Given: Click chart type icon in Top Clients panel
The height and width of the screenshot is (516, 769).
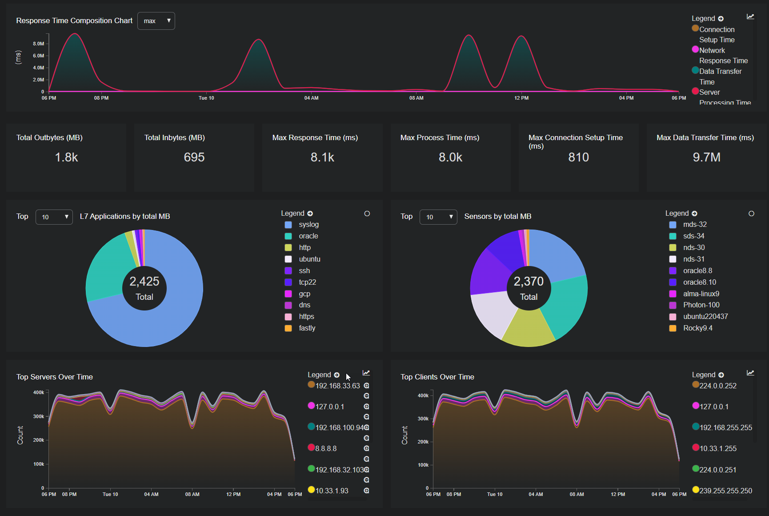Looking at the screenshot, I should point(750,373).
